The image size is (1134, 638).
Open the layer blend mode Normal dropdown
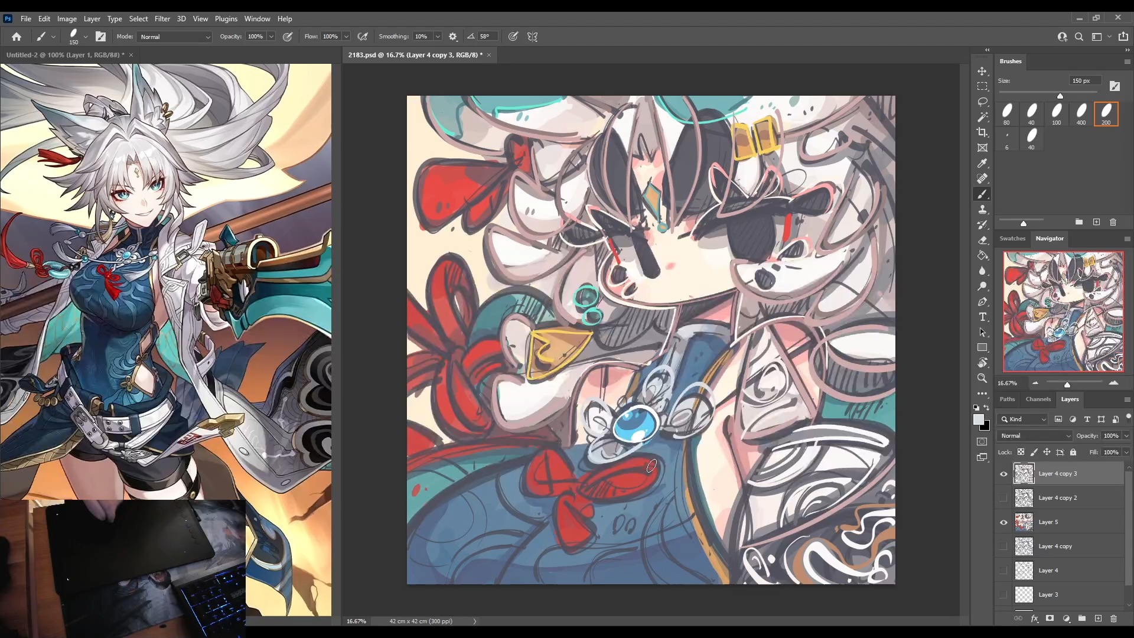1035,436
